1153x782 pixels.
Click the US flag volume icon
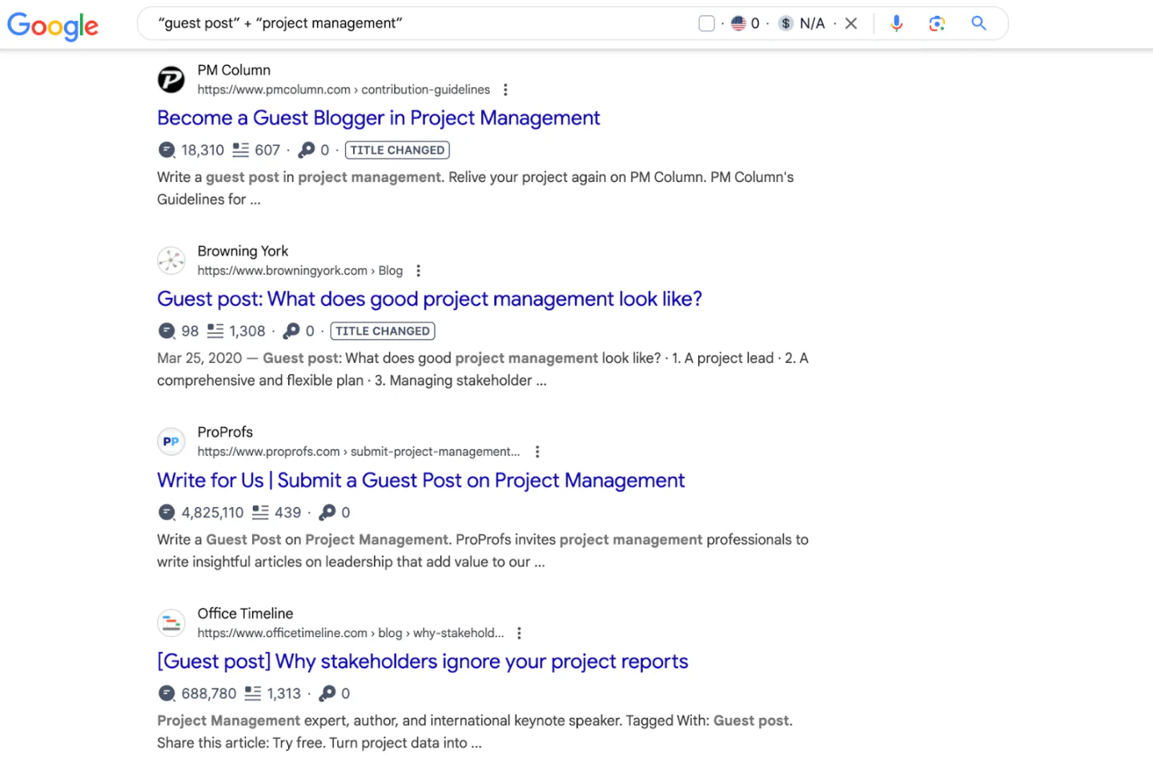coord(738,23)
